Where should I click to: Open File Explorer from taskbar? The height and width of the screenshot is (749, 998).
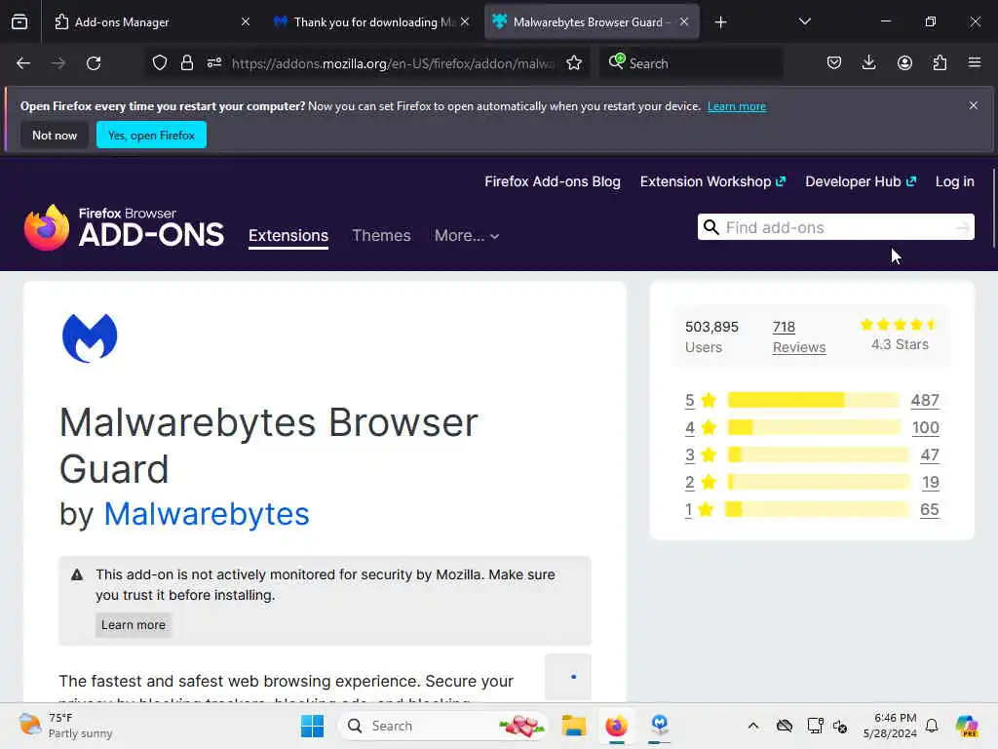coord(573,726)
